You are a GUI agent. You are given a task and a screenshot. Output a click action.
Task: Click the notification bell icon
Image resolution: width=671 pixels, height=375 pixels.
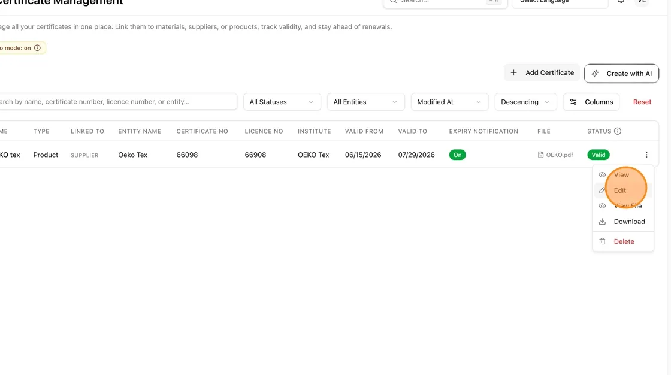621,1
